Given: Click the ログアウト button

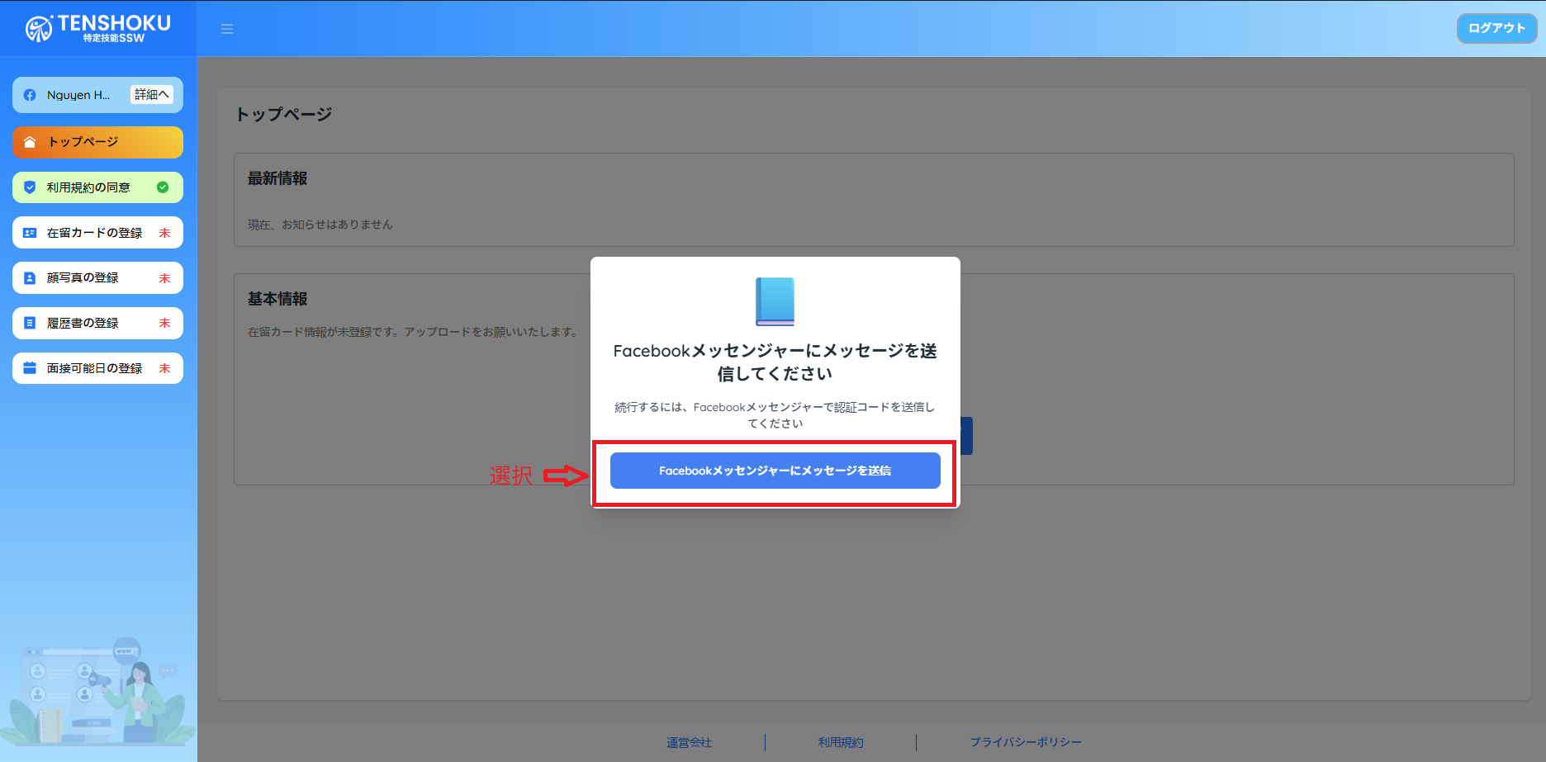Looking at the screenshot, I should (1496, 28).
